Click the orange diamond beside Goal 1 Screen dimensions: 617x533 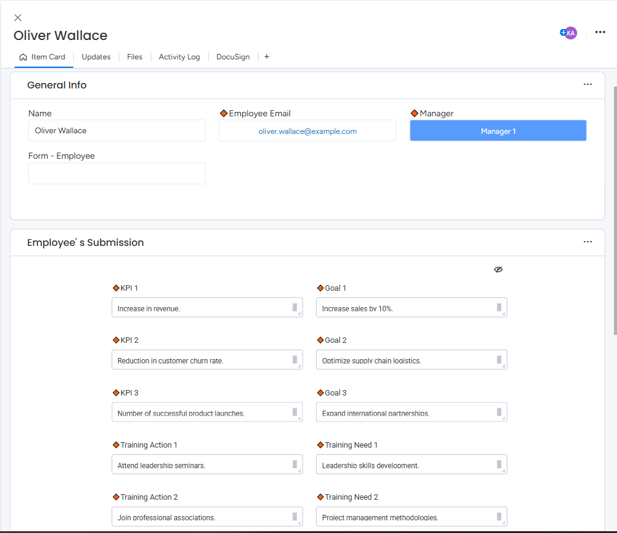pyautogui.click(x=320, y=288)
